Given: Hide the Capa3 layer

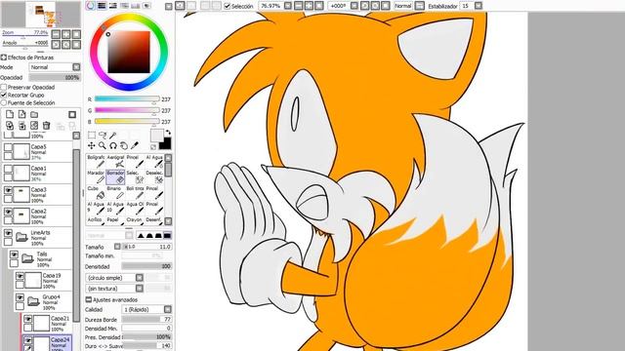Looking at the screenshot, I should (8, 190).
